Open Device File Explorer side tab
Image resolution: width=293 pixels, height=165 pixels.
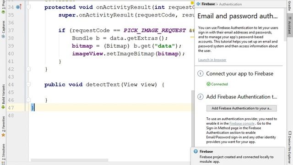tap(289, 147)
